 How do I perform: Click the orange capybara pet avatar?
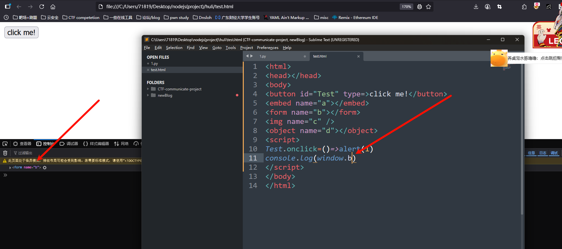499,58
